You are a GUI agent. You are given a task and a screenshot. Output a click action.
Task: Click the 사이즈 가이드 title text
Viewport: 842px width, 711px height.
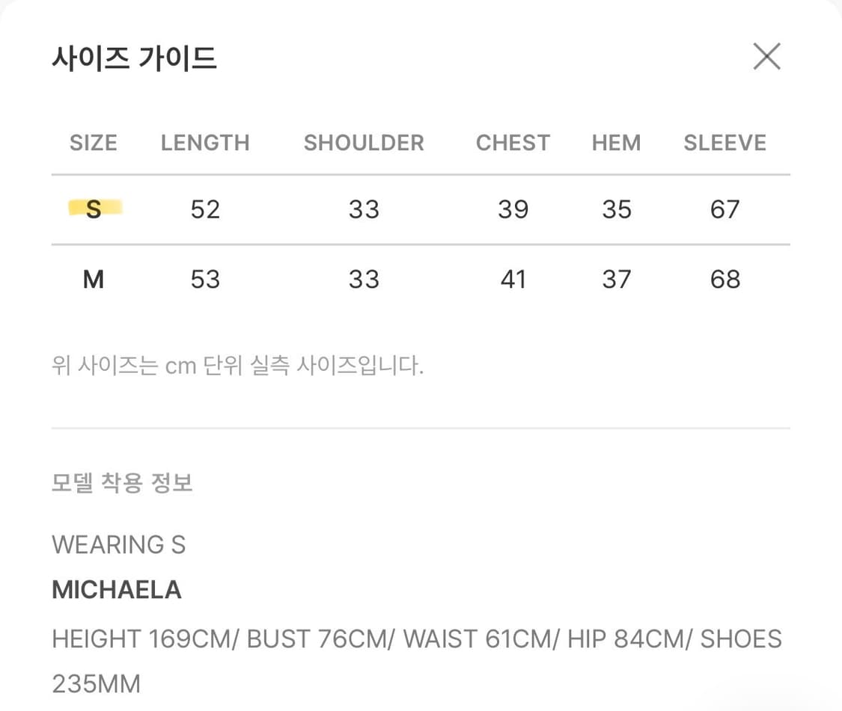134,58
